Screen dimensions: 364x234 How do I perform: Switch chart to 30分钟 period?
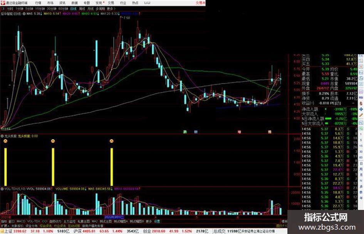coord(52,9)
